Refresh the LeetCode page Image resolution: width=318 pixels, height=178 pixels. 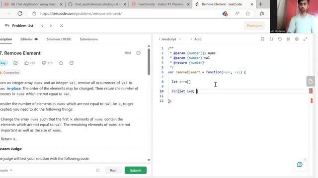coord(20,13)
